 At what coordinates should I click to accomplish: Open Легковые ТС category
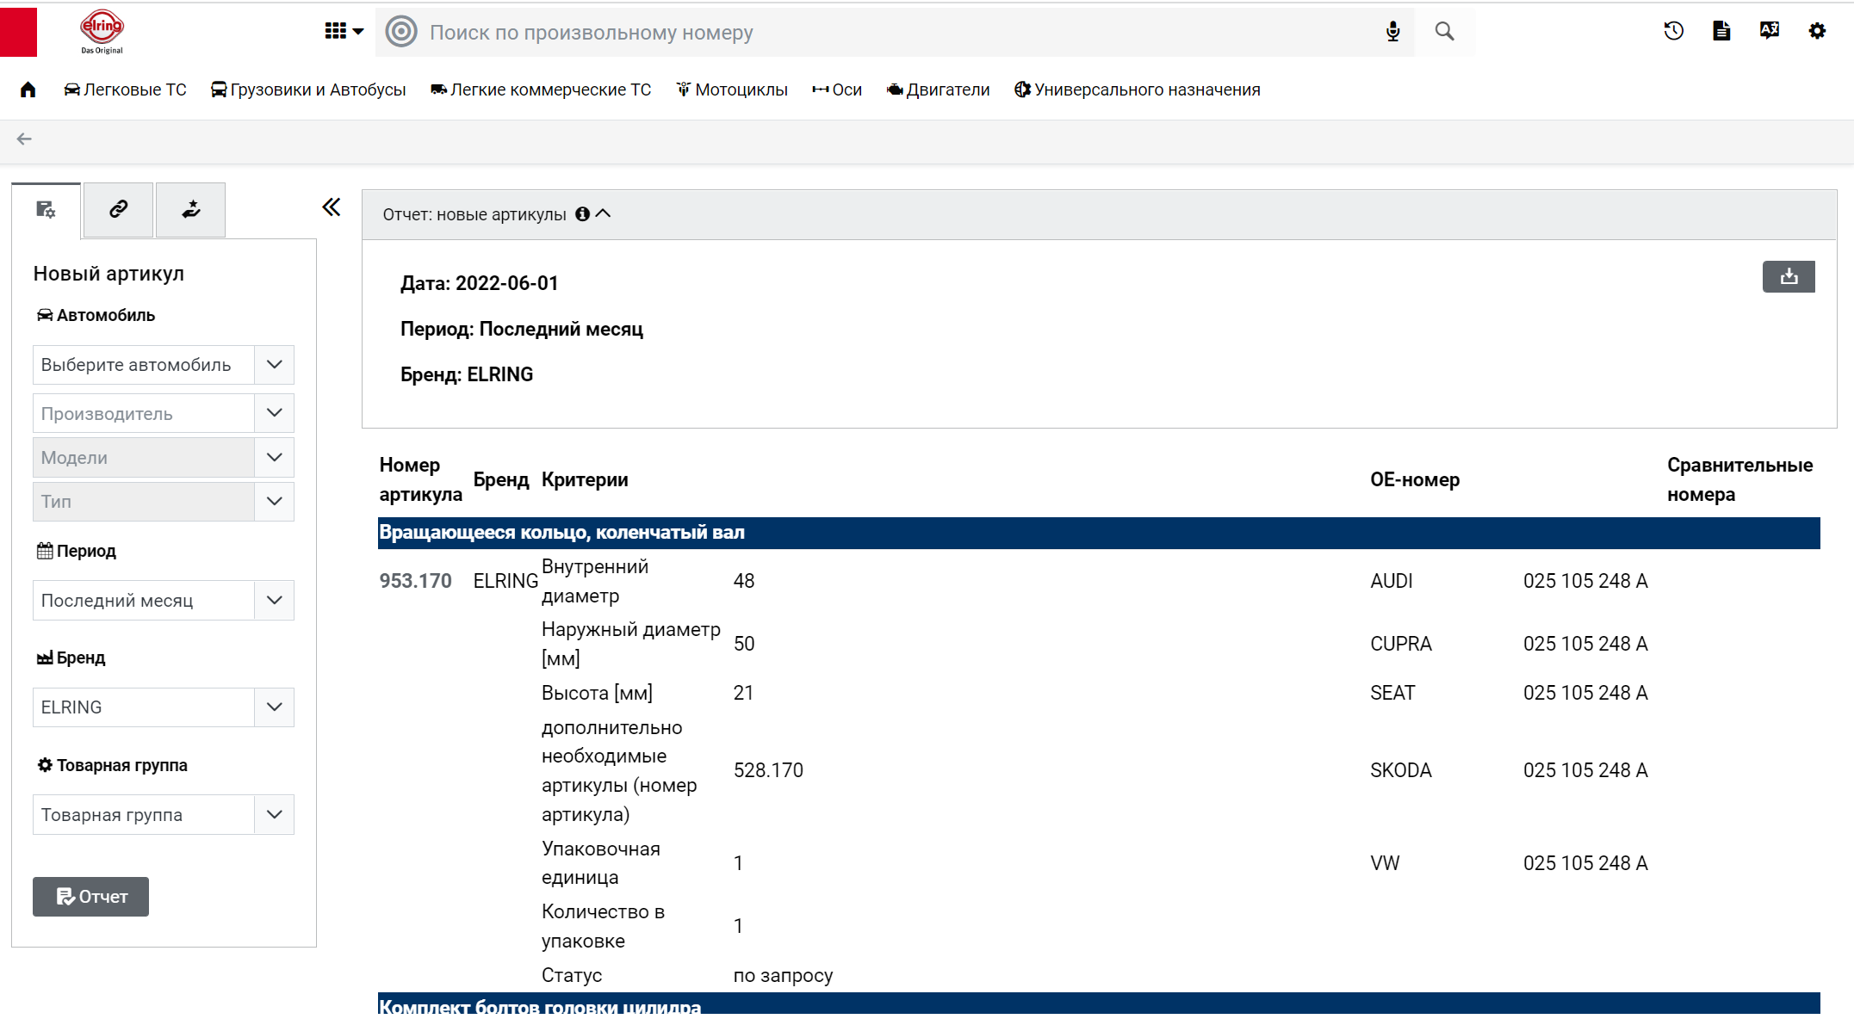(125, 90)
